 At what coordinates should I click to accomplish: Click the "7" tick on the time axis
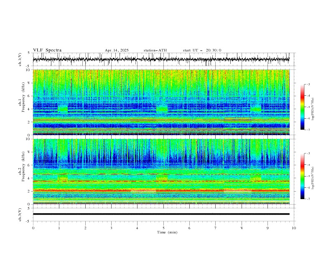[x=215, y=228]
